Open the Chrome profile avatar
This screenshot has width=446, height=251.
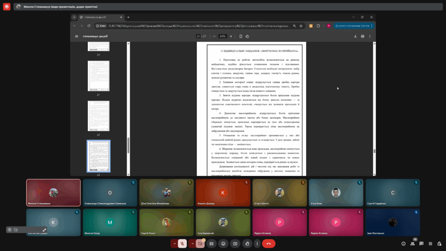coord(328,26)
